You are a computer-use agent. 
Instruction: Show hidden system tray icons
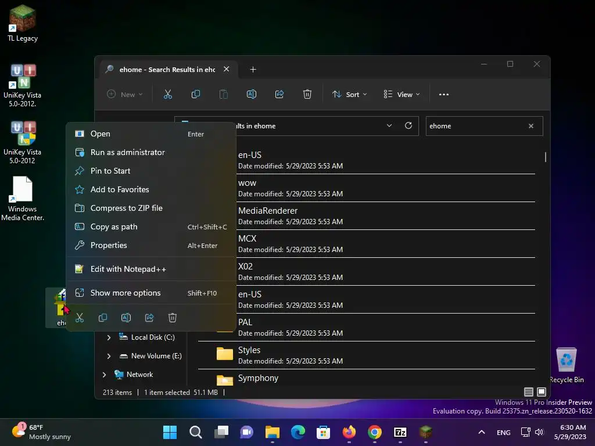482,432
